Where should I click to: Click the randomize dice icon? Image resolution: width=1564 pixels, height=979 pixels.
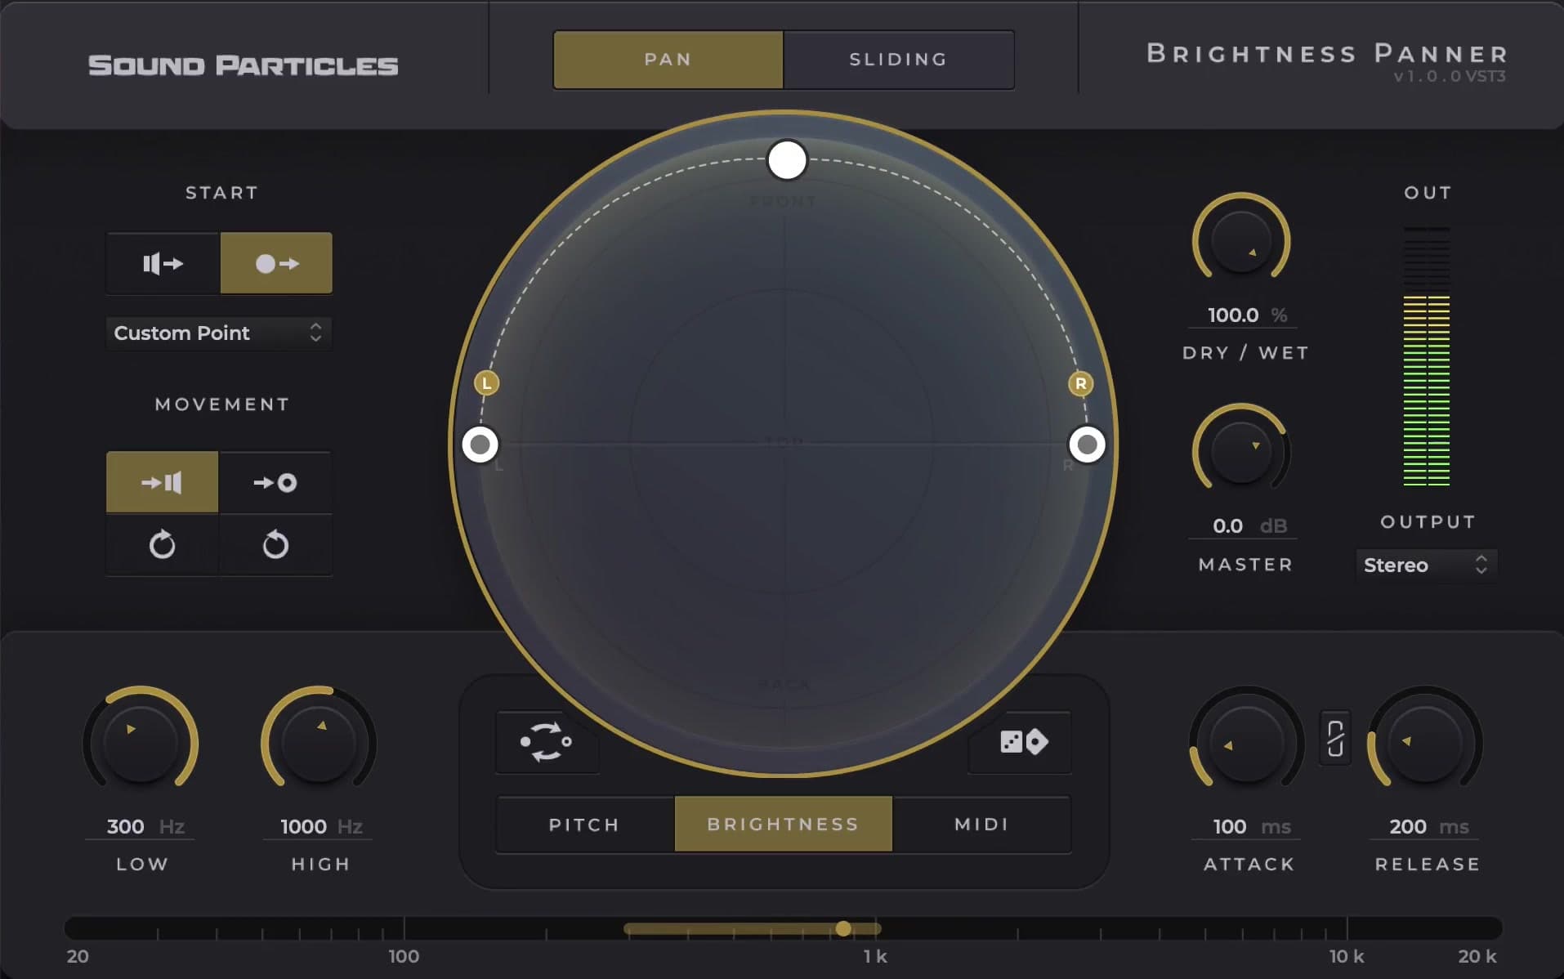coord(1022,742)
